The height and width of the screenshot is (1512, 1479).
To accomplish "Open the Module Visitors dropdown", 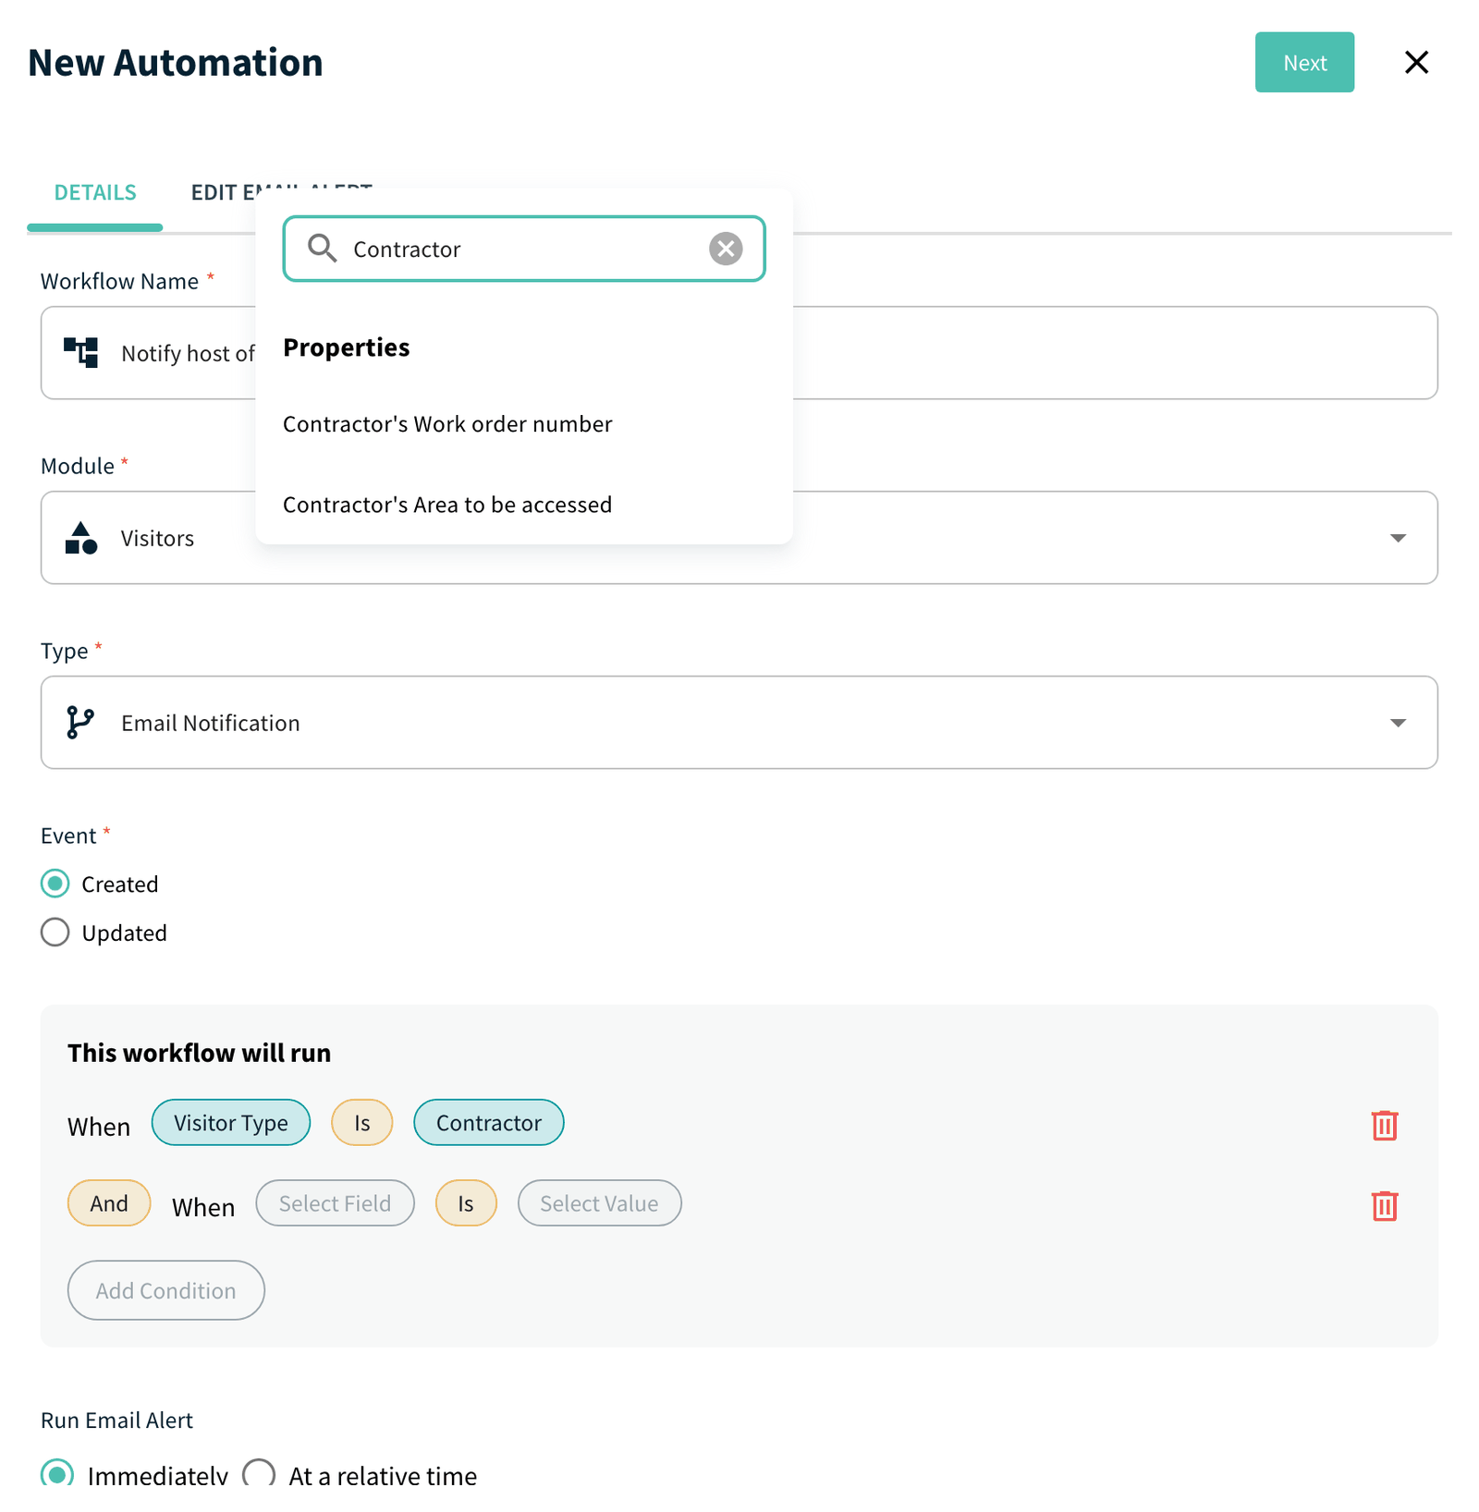I will tap(739, 538).
